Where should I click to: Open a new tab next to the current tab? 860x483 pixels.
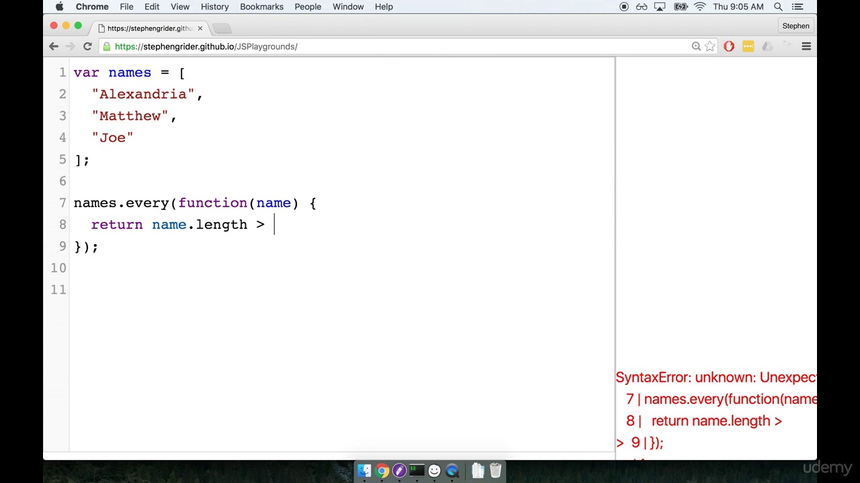click(222, 28)
